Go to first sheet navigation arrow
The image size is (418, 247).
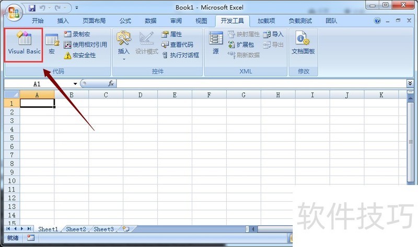pyautogui.click(x=8, y=229)
